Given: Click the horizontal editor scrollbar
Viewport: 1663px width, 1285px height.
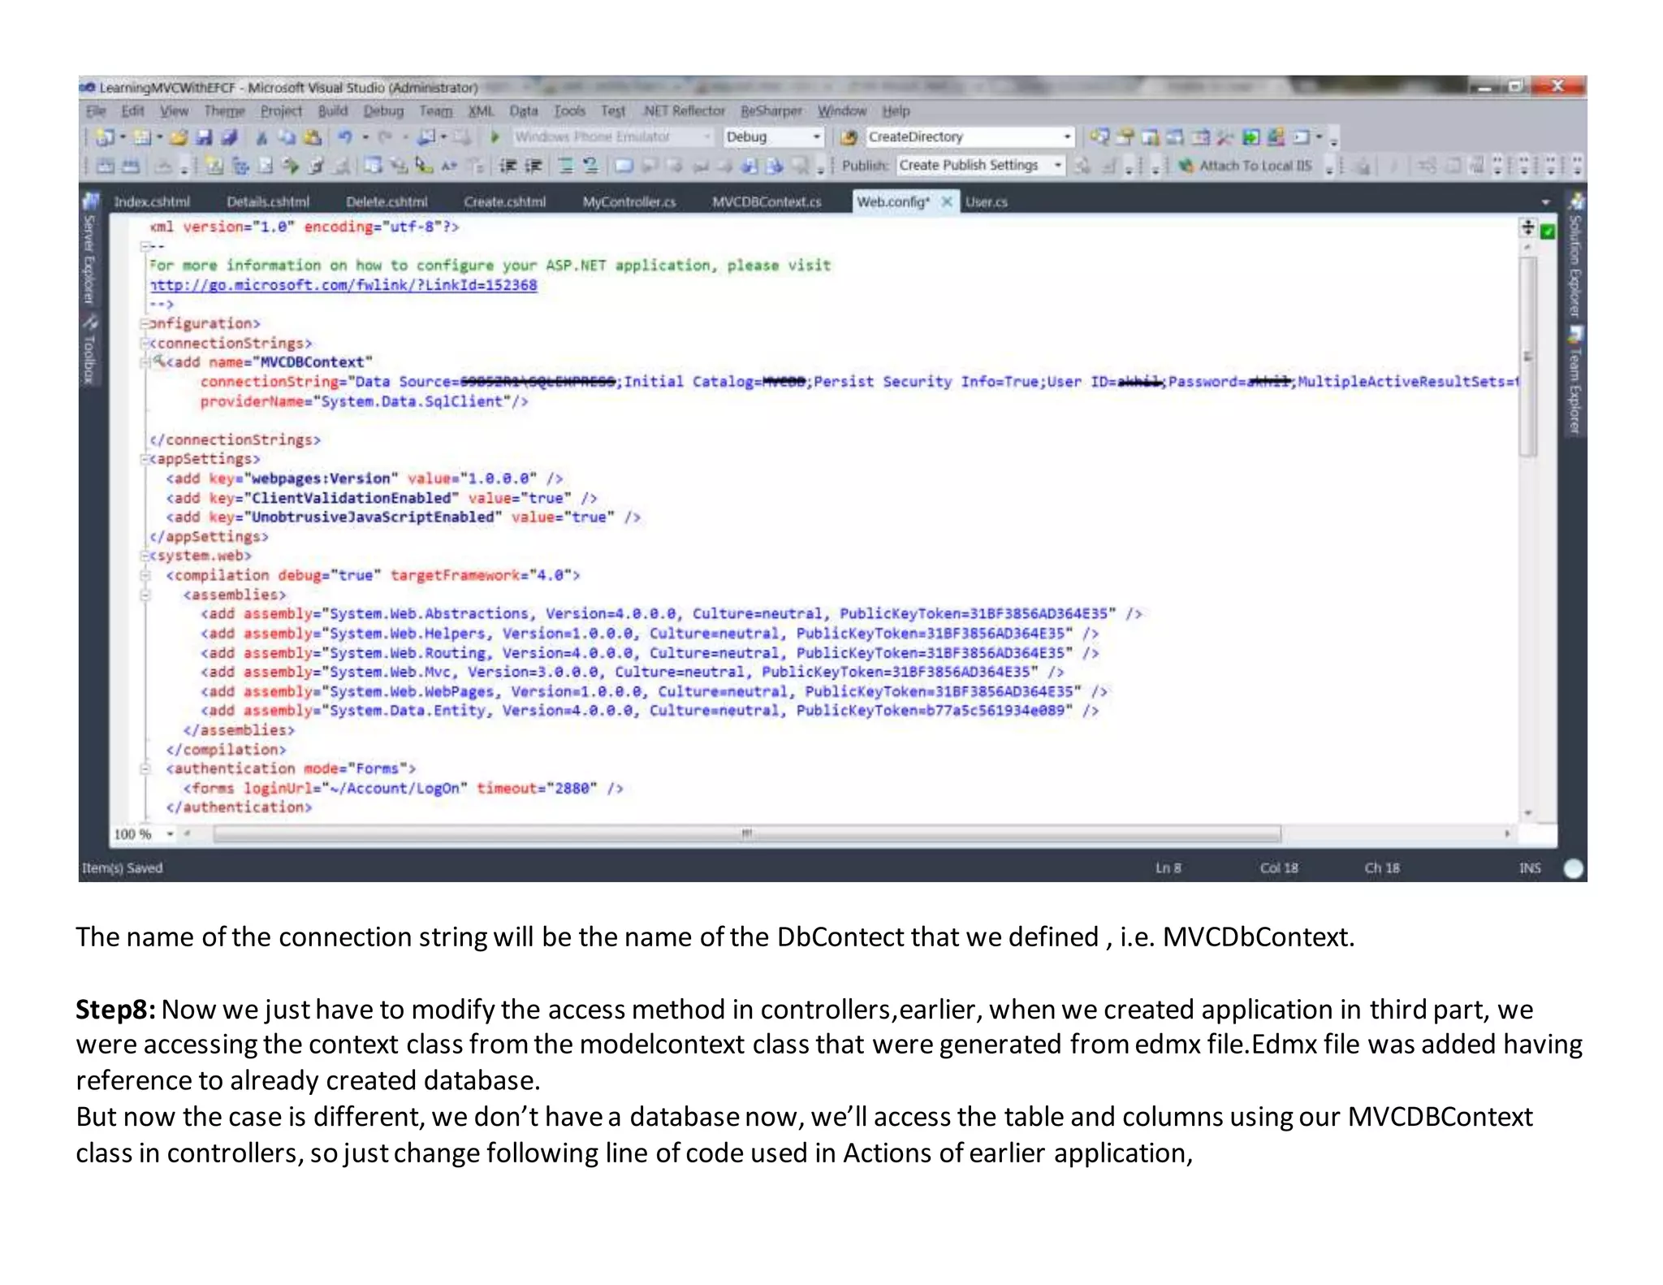Looking at the screenshot, I should (x=746, y=834).
